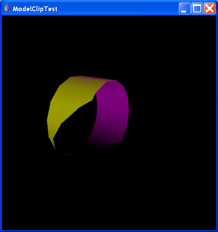Click the window's bottom blue border
Viewport: 218px width, 232px height.
pyautogui.click(x=109, y=231)
